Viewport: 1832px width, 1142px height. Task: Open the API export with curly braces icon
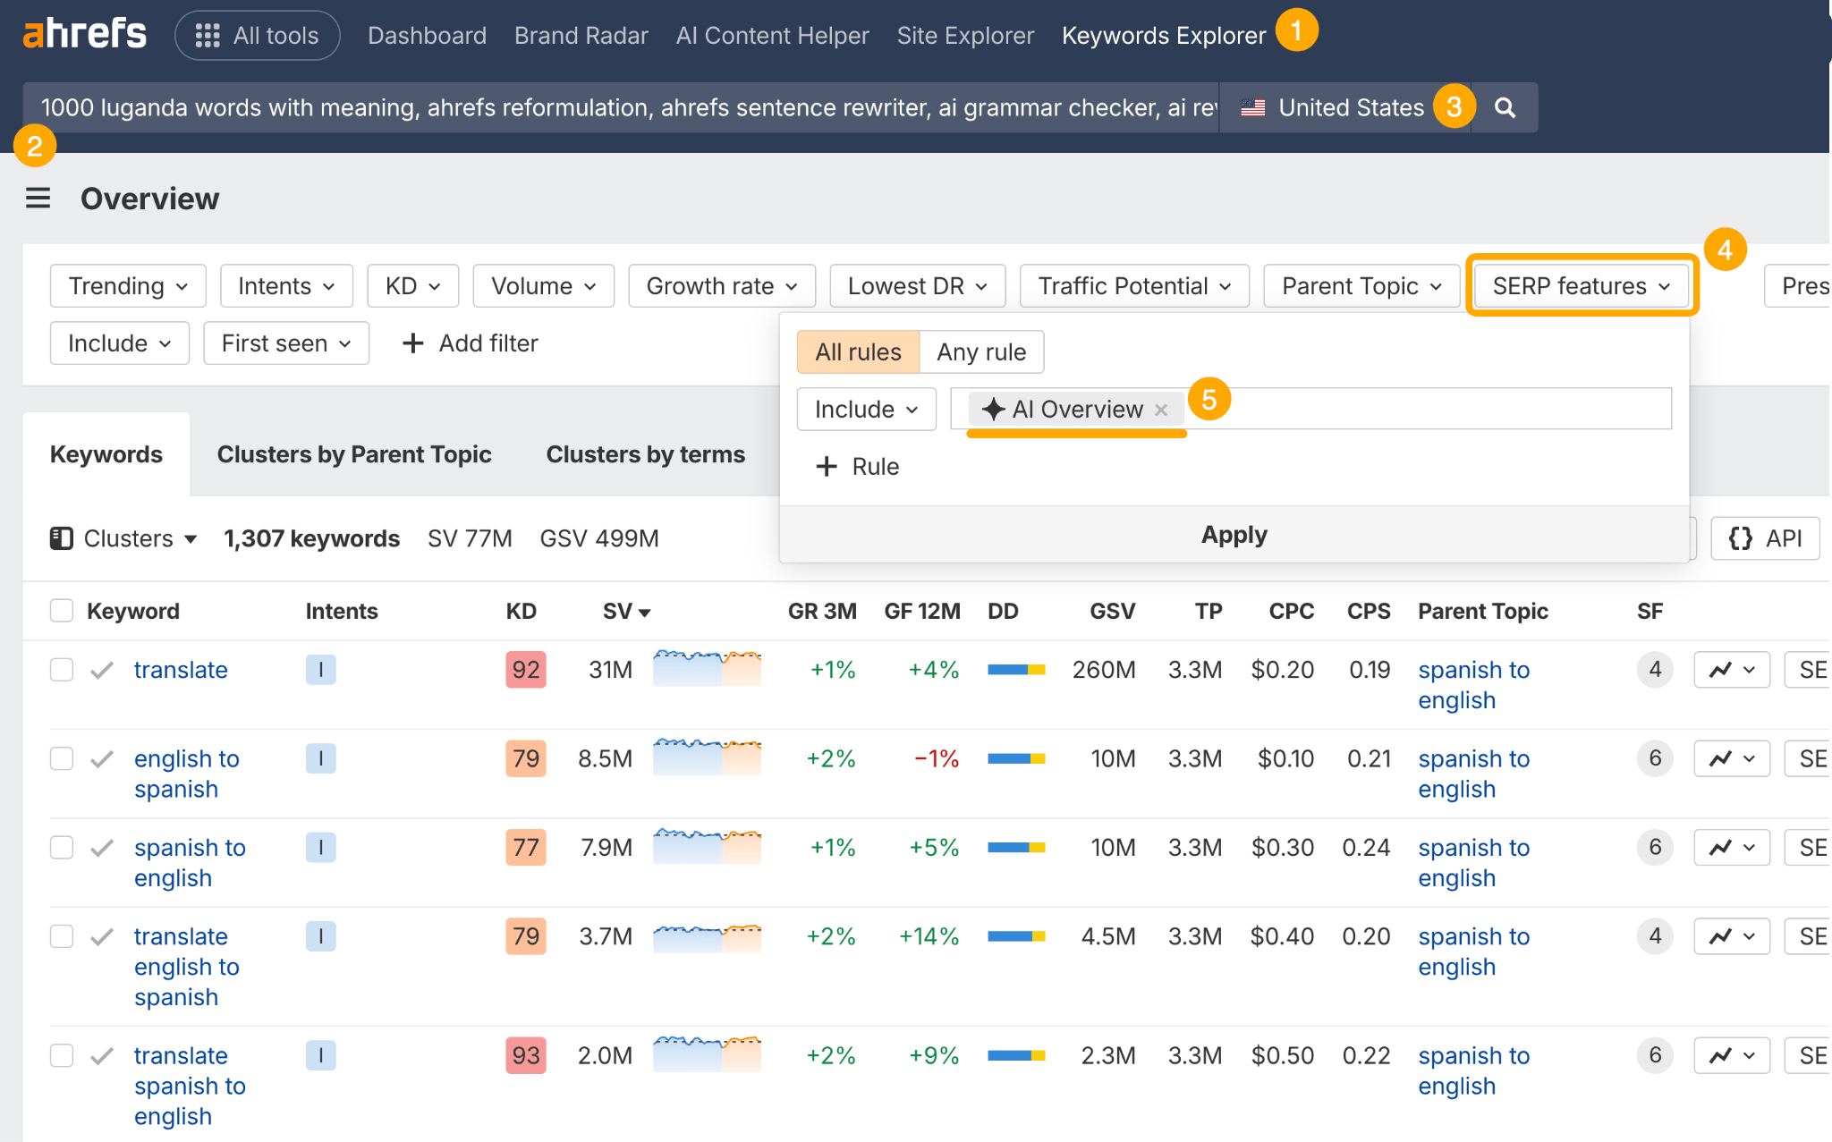pyautogui.click(x=1763, y=537)
